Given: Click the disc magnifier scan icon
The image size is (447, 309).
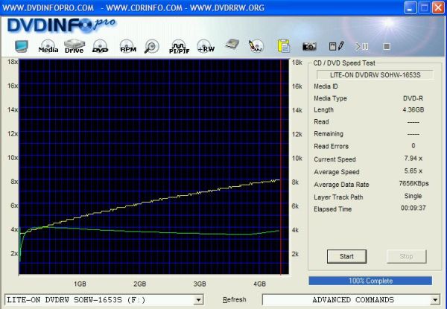Looking at the screenshot, I should point(152,46).
